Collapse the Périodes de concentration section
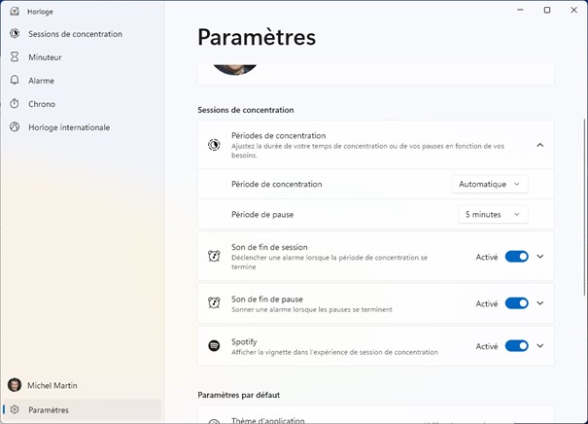 [x=539, y=145]
